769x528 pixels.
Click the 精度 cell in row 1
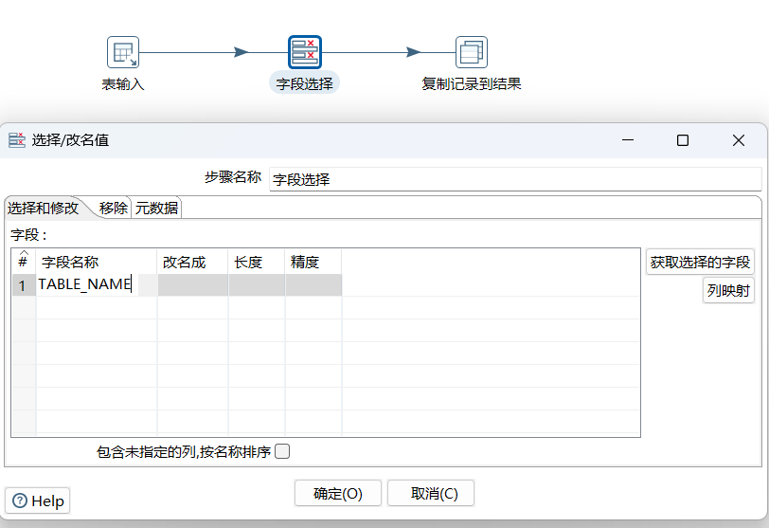tap(313, 284)
